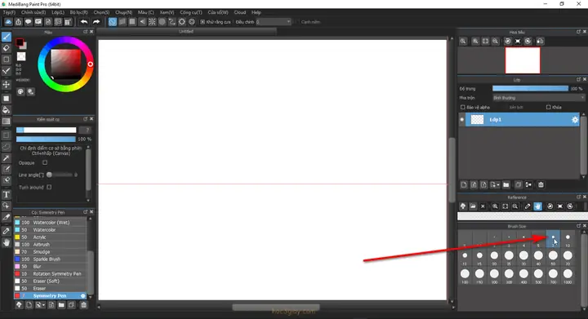Enable the Khóa lock checkbox
Screen dimensions: 588x319
pyautogui.click(x=548, y=107)
